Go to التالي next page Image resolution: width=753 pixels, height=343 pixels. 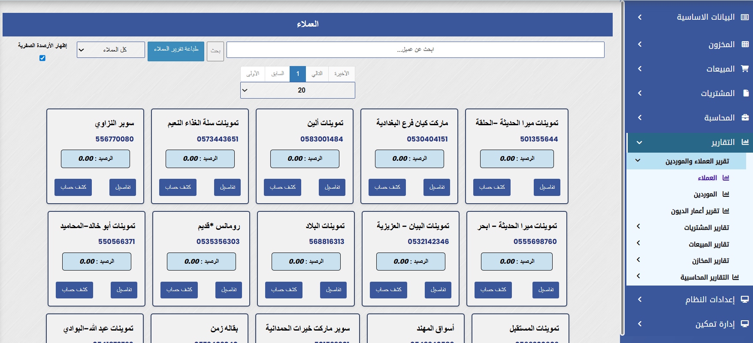317,74
